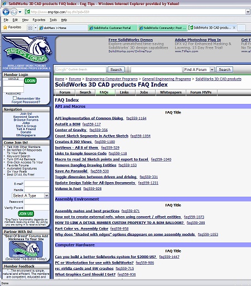Close the SolidWorks 3D CAD products tab

[234, 27]
